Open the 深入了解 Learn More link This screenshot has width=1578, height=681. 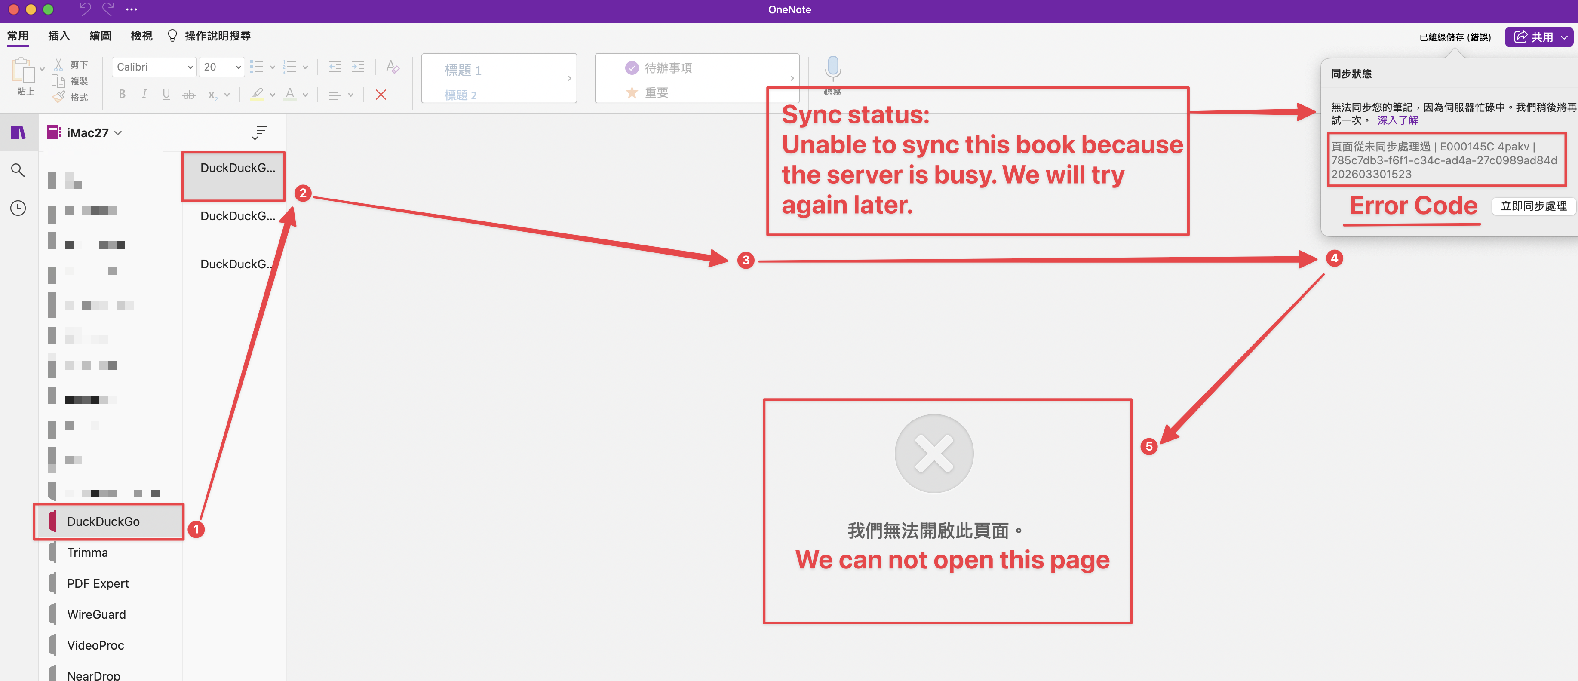(1398, 120)
